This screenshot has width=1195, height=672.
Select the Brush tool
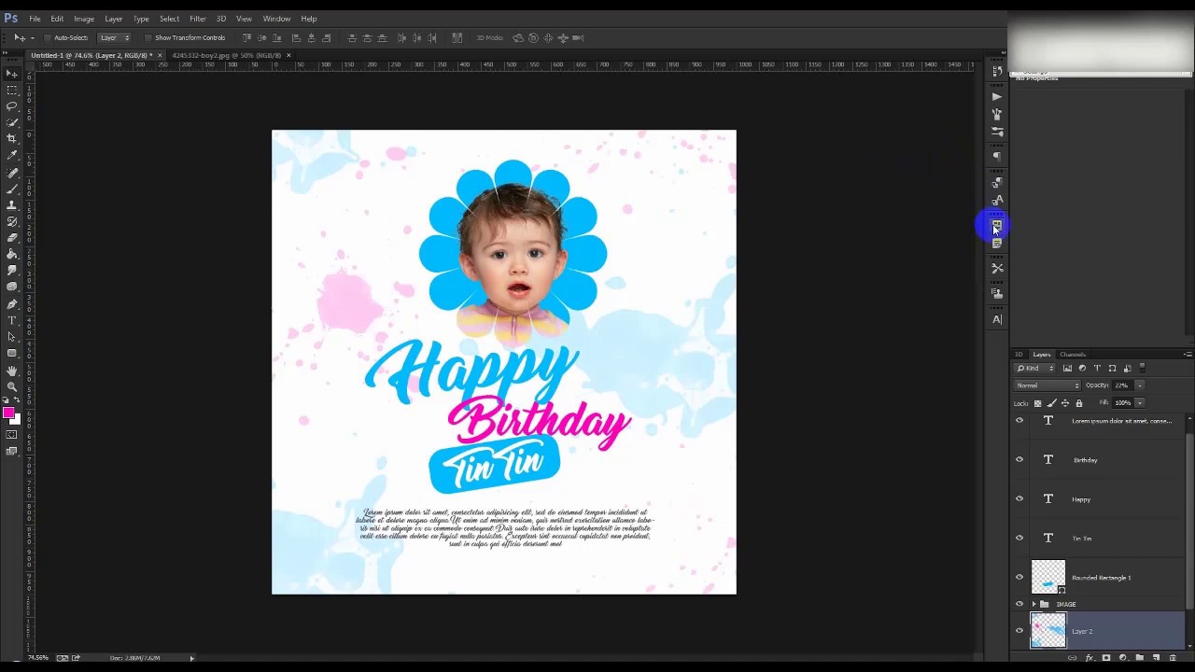(x=12, y=189)
